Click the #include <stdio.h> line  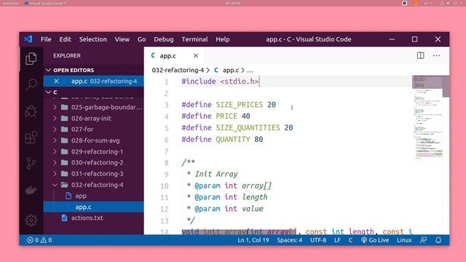tap(220, 82)
